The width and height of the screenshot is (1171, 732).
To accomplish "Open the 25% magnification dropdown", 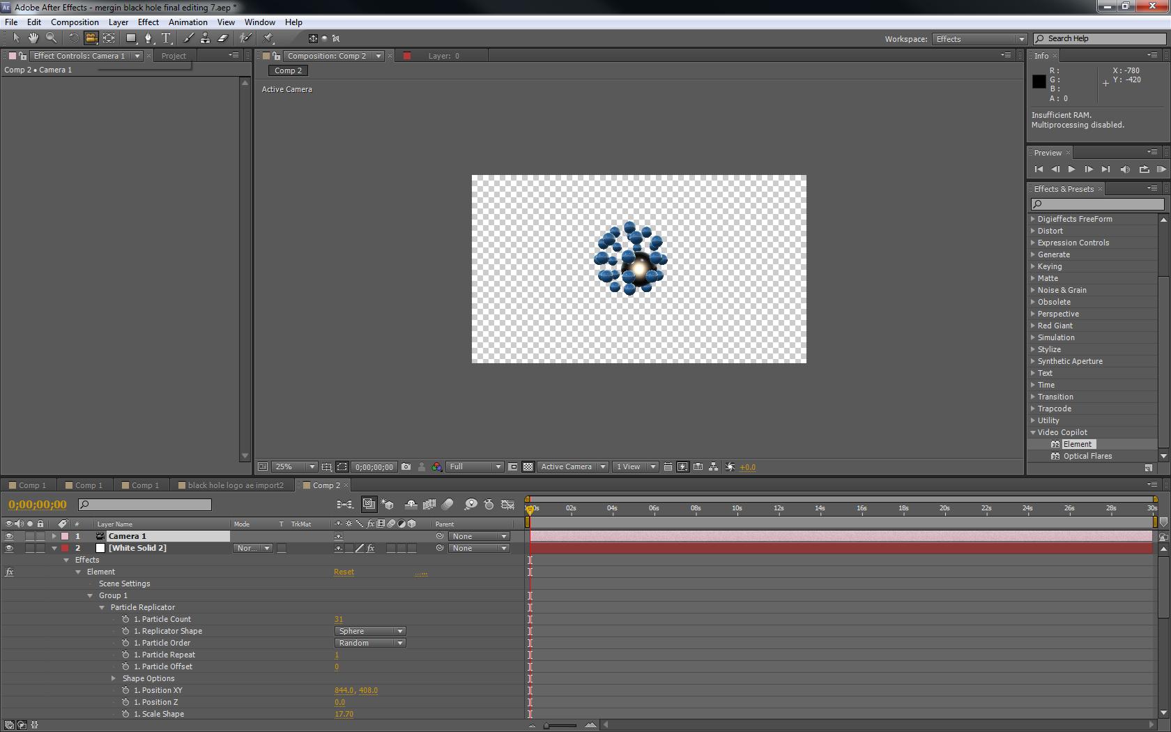I will [x=296, y=467].
